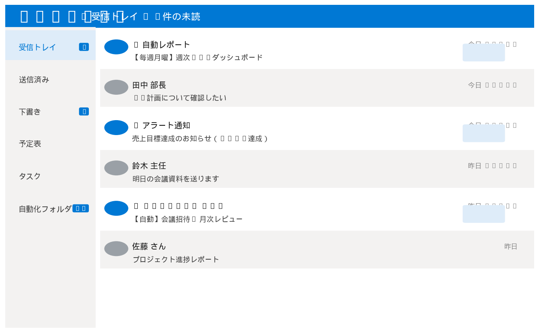539x333 pixels.
Task: Click the light blue highlight tag on 自動レポート
Action: pyautogui.click(x=483, y=52)
